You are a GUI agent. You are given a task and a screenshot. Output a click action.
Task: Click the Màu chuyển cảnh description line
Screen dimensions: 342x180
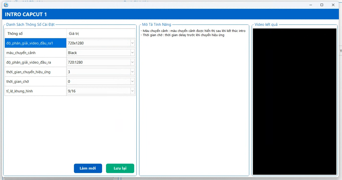pyautogui.click(x=193, y=31)
